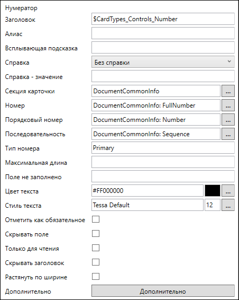The height and width of the screenshot is (300, 239).
Task: Click the Всплывающая подсказка text field
Action: tap(163, 48)
